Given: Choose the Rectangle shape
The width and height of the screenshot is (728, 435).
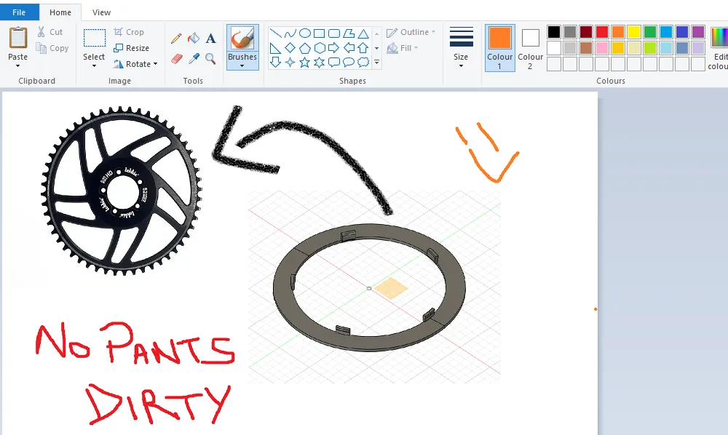Looking at the screenshot, I should click(x=319, y=33).
